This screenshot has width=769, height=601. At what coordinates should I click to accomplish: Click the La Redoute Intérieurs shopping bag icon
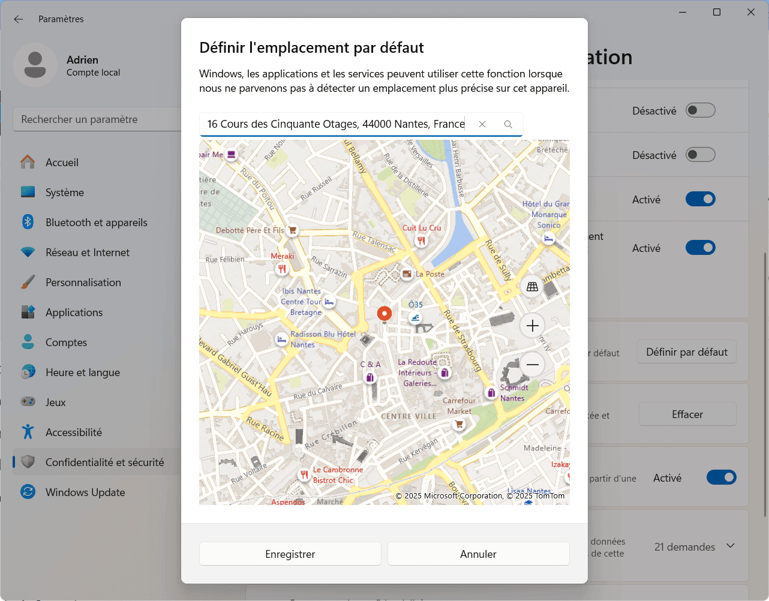444,372
